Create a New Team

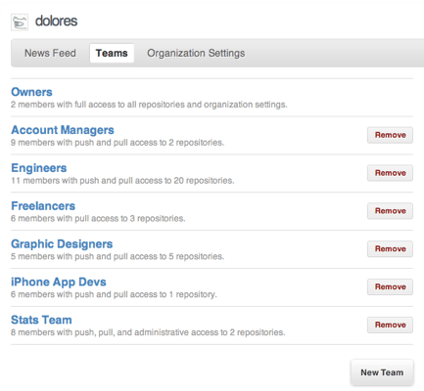[x=382, y=372]
